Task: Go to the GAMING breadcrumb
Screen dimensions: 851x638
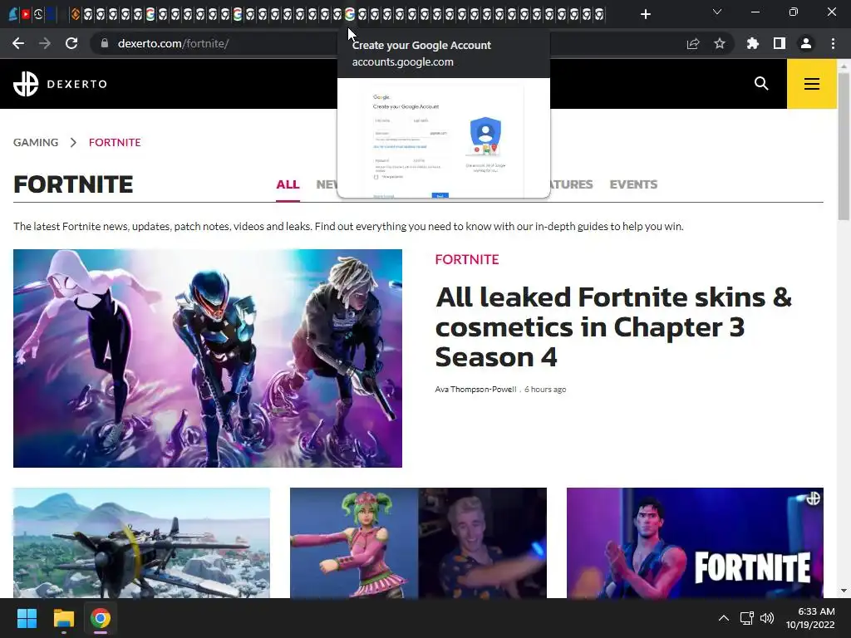Action: pos(36,142)
